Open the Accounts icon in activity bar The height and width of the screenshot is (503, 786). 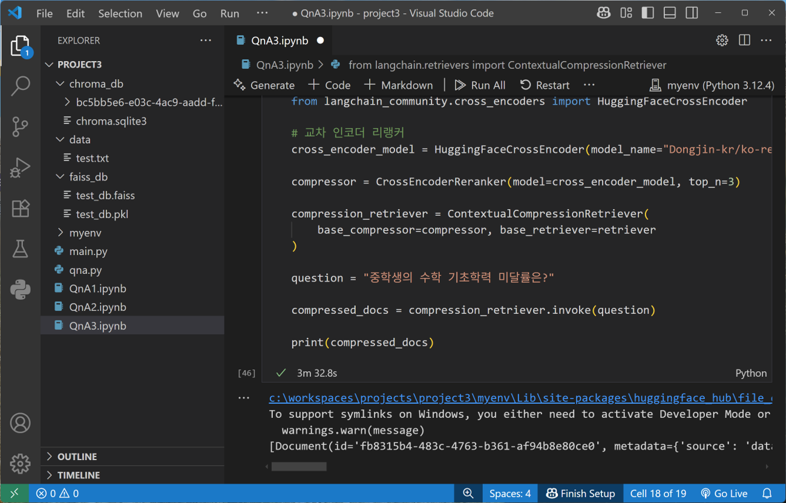pyautogui.click(x=21, y=423)
